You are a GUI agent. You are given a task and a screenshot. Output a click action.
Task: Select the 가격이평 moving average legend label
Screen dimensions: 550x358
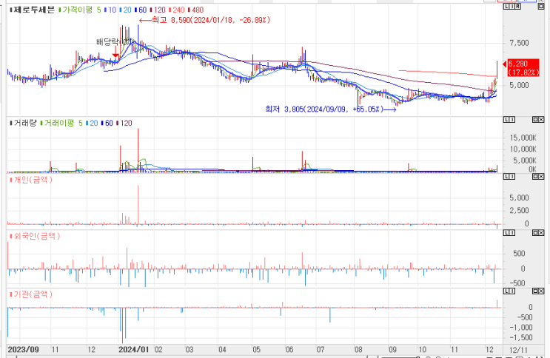coord(77,10)
